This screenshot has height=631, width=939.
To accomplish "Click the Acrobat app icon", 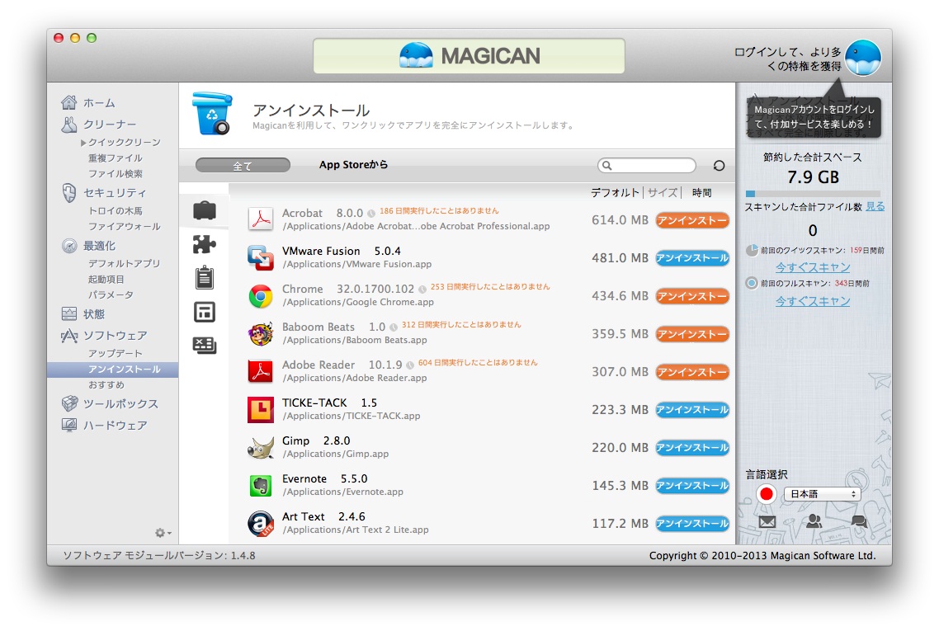I will click(x=261, y=219).
